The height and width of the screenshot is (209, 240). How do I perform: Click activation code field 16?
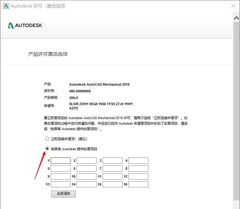click(x=138, y=184)
